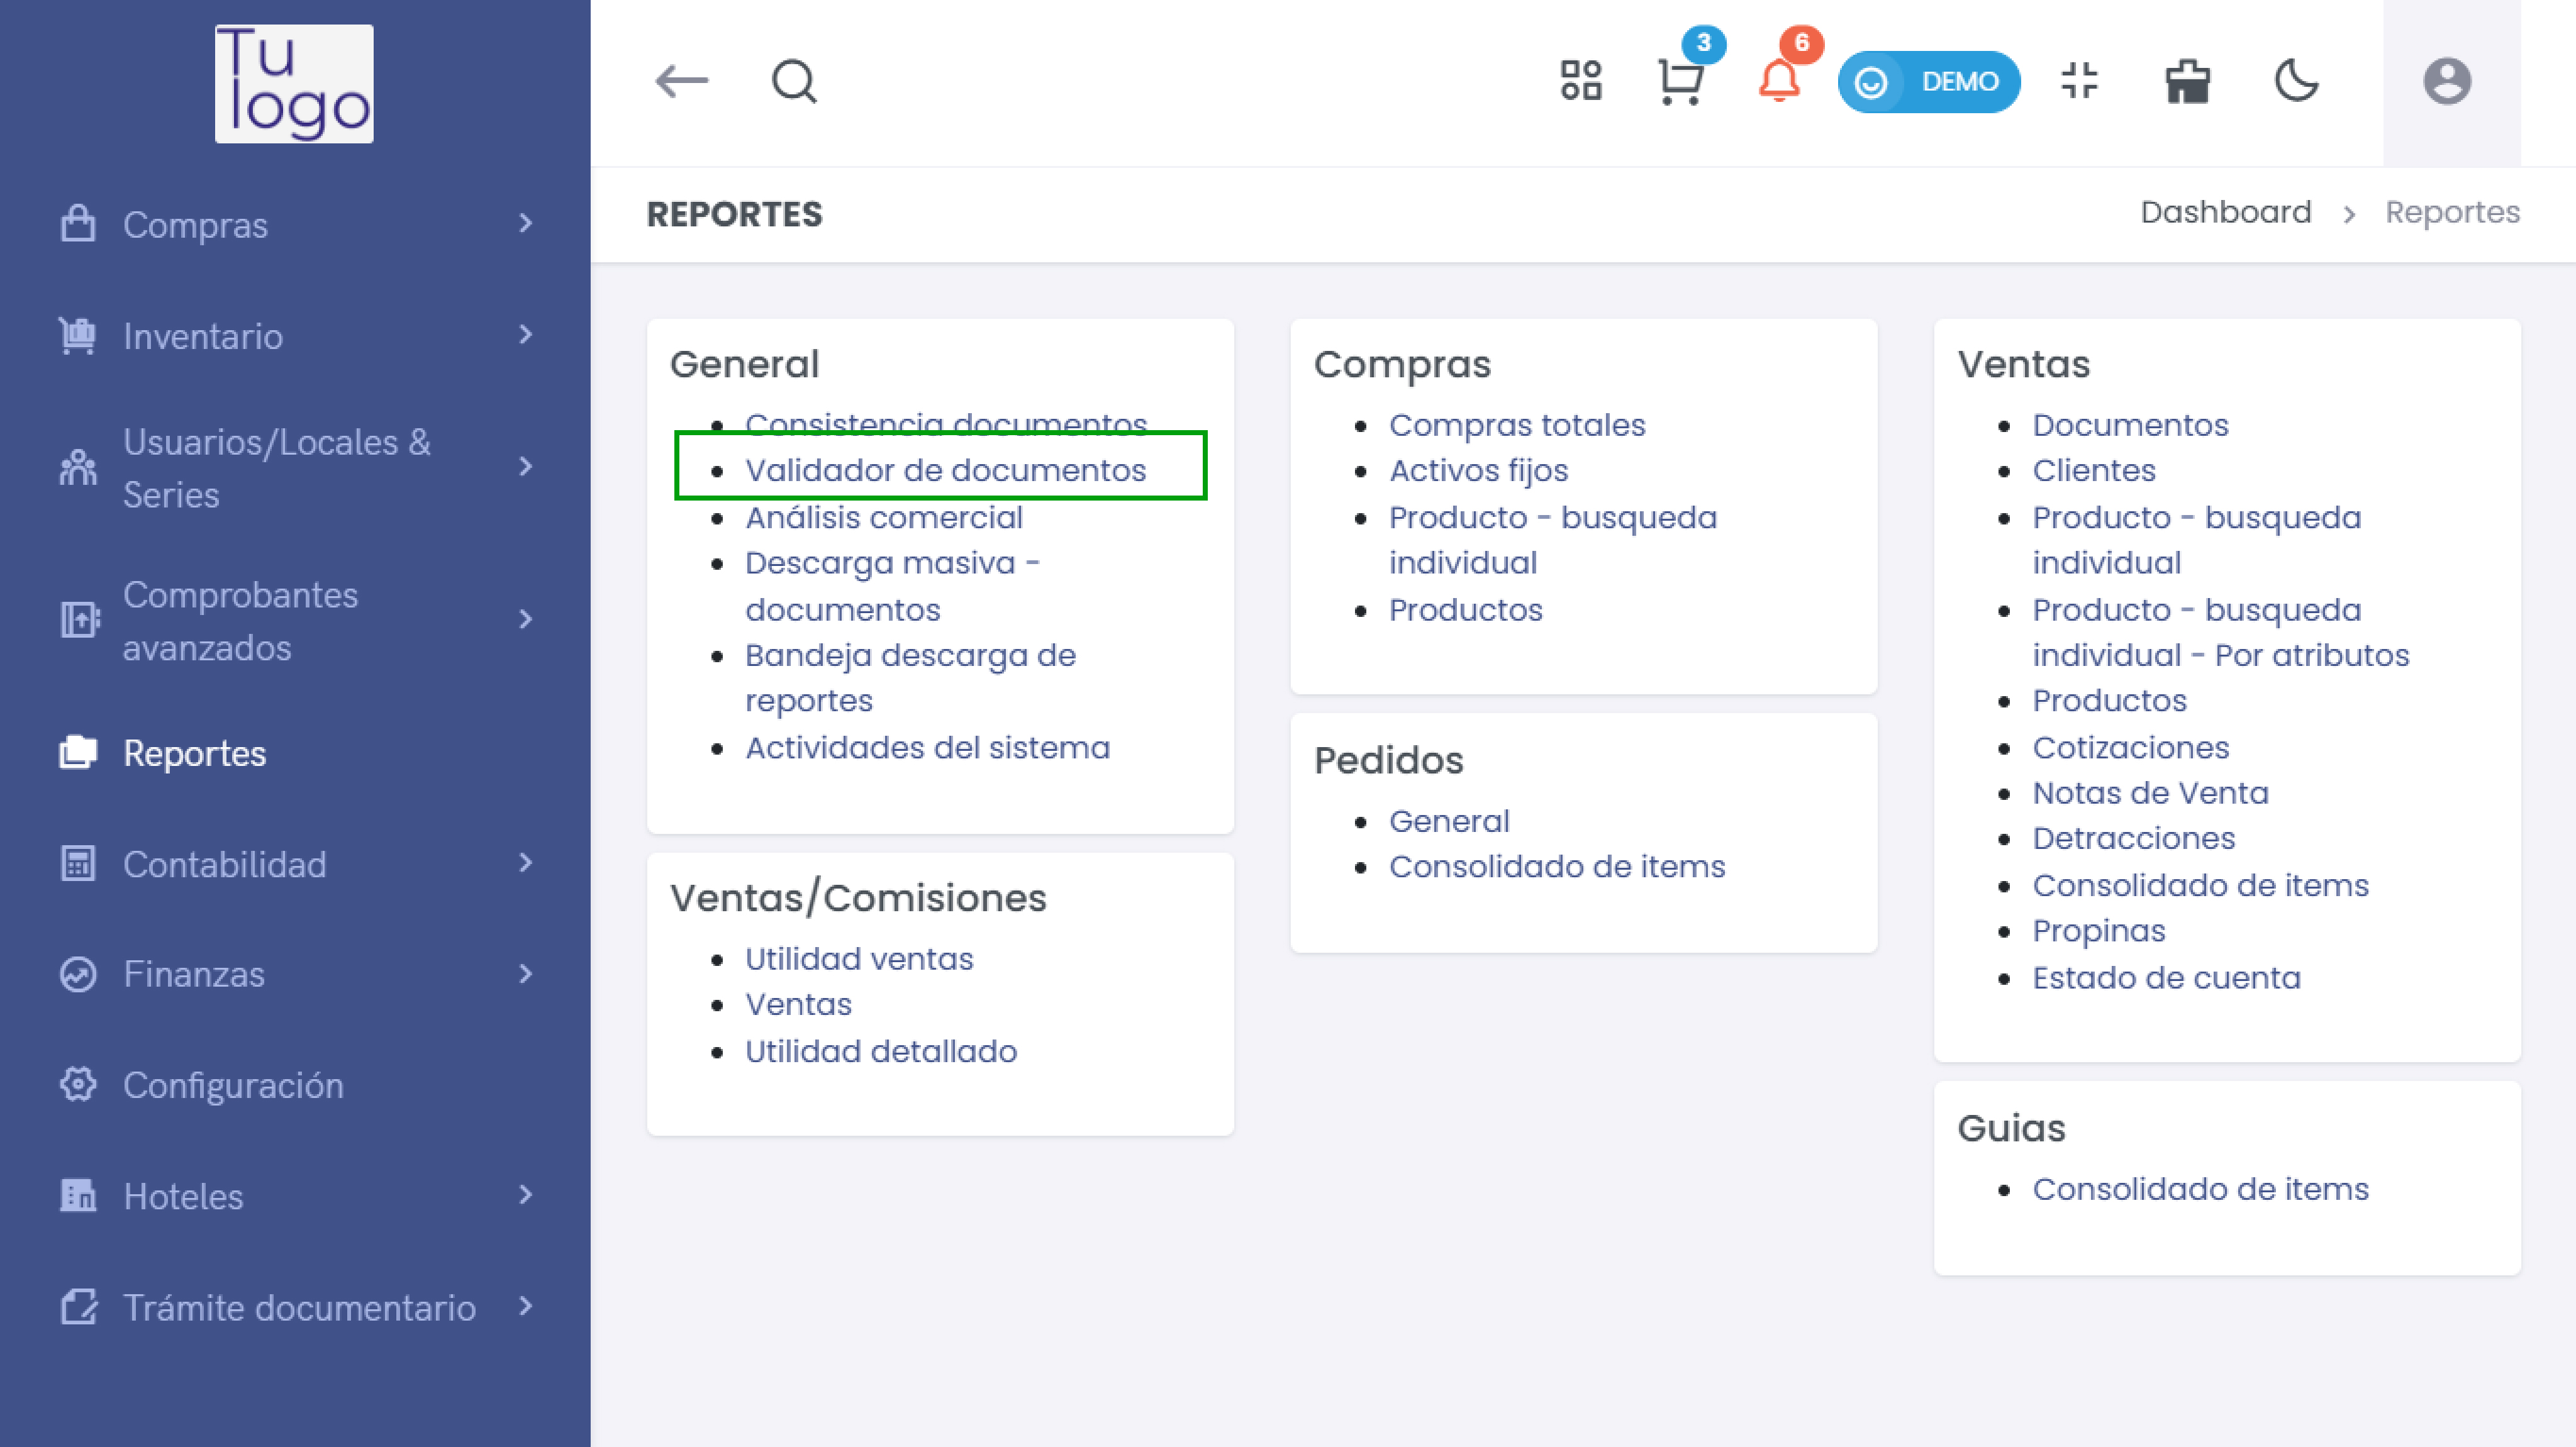Click the exit fullscreen icon
The height and width of the screenshot is (1447, 2576).
(x=2079, y=81)
